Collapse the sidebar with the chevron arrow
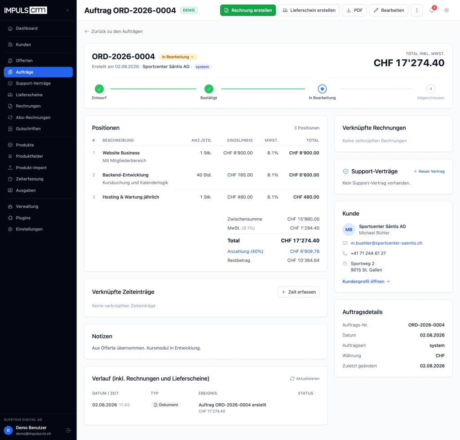 point(68,10)
